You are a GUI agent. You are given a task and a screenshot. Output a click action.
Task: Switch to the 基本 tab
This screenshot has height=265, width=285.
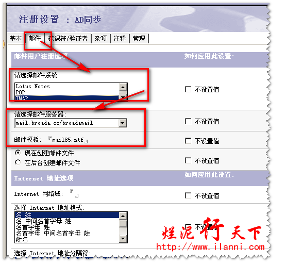click(x=15, y=38)
